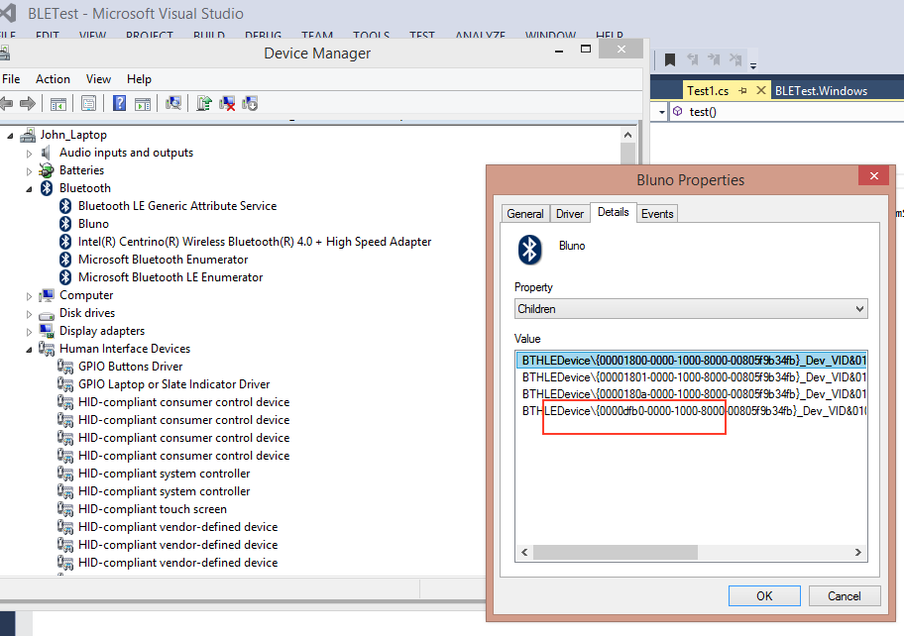
Task: Click the Show/Hide console tree icon
Action: click(x=58, y=104)
